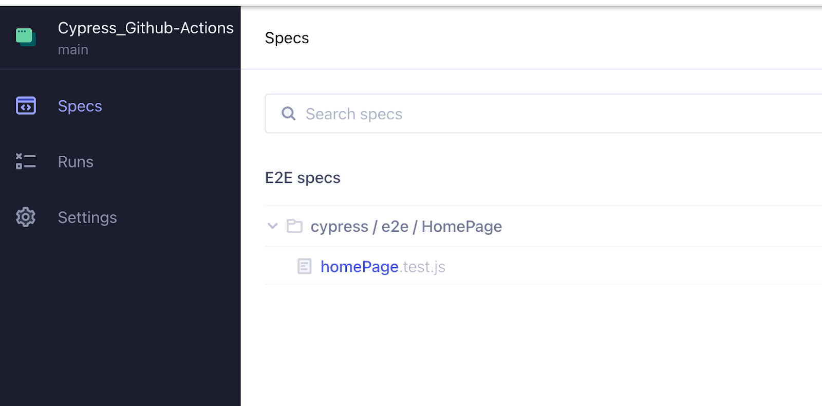Open Settings via the gear icon

[25, 217]
